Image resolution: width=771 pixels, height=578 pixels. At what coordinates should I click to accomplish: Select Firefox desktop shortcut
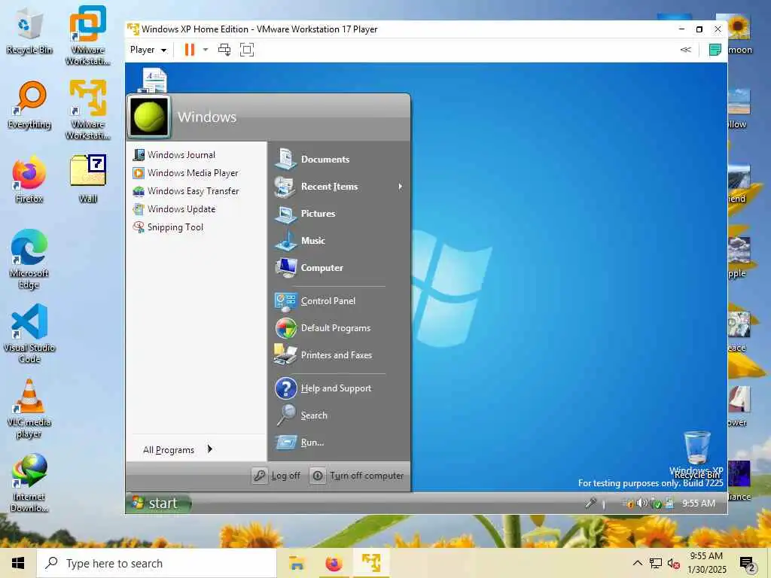29,179
